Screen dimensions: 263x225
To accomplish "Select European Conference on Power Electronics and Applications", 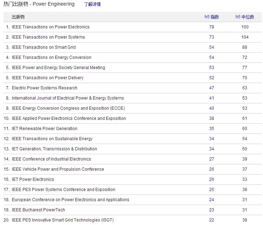I will (71, 200).
